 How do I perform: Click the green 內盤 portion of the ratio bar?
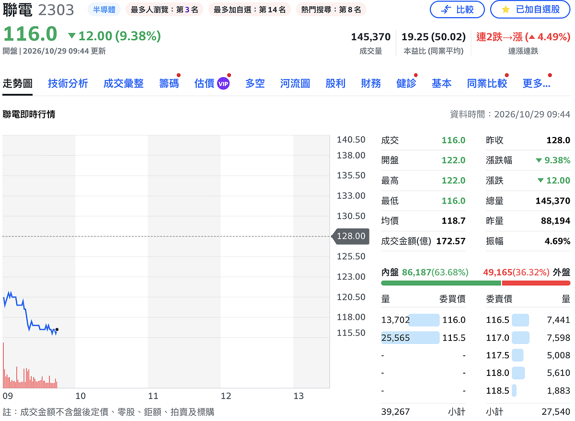pos(441,283)
